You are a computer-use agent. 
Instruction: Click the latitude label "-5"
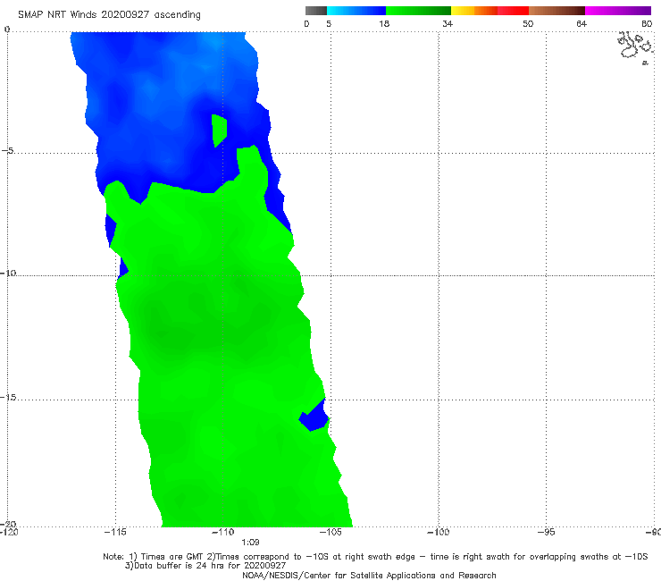click(8, 151)
